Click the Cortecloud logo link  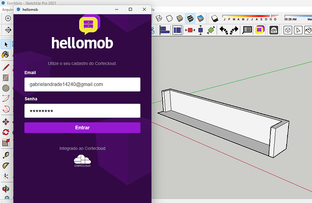click(x=82, y=161)
